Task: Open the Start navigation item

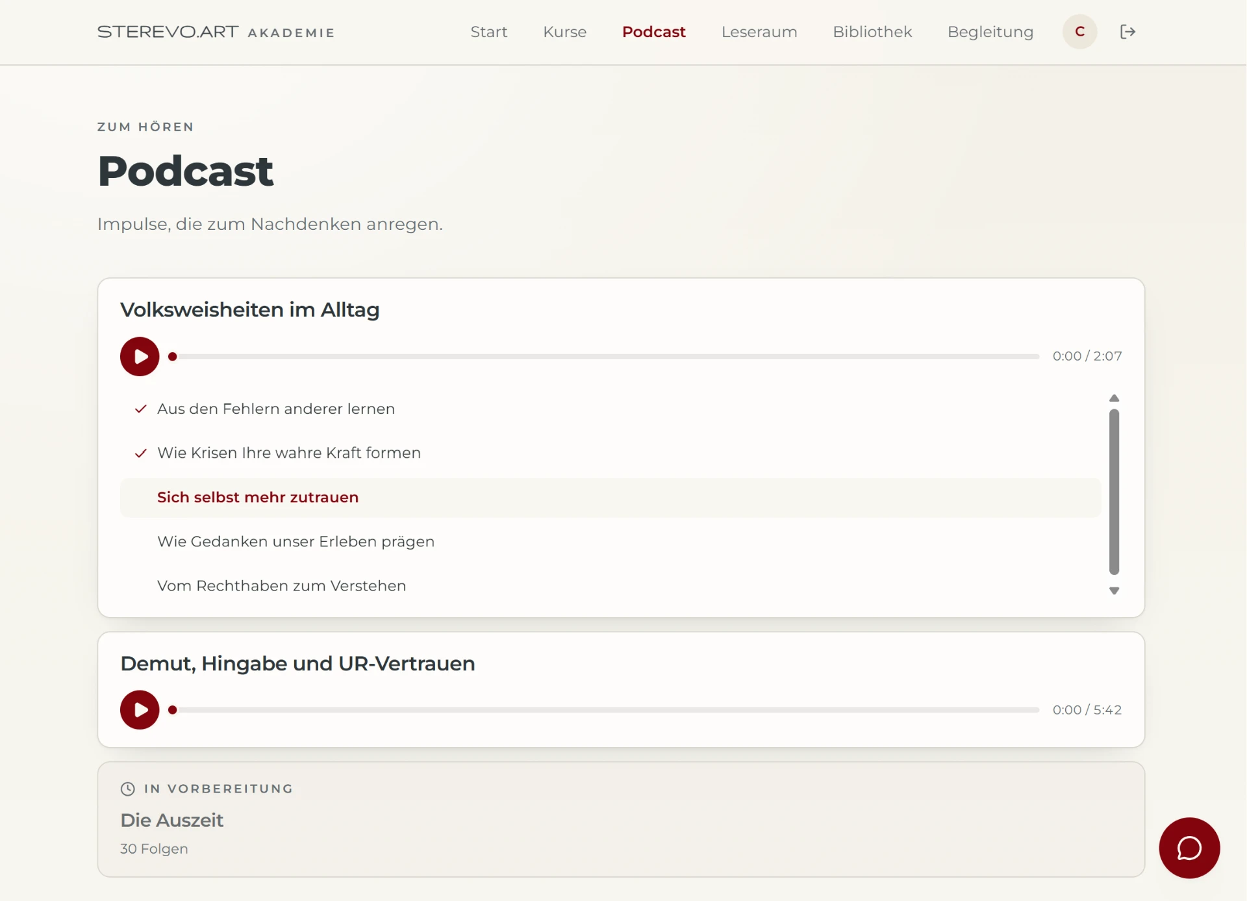Action: pyautogui.click(x=488, y=32)
